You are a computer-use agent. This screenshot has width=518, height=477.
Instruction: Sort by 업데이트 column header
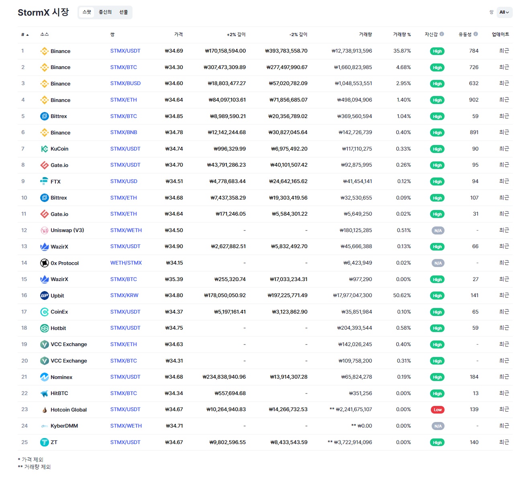(x=500, y=35)
